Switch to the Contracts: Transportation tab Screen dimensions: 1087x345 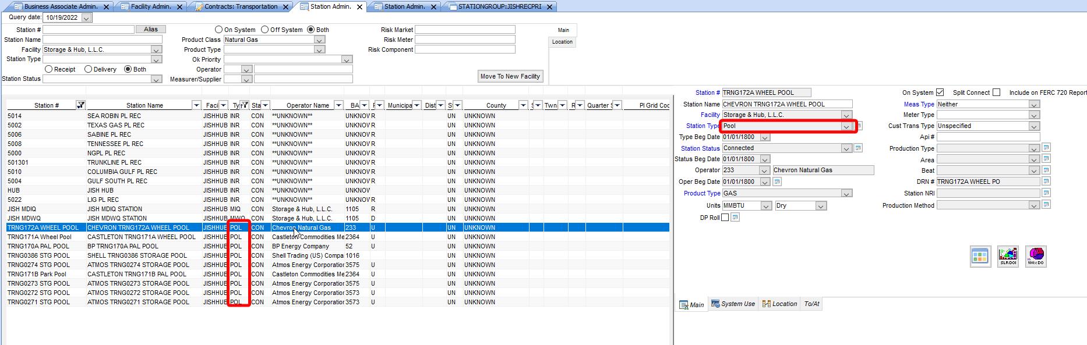pos(241,6)
